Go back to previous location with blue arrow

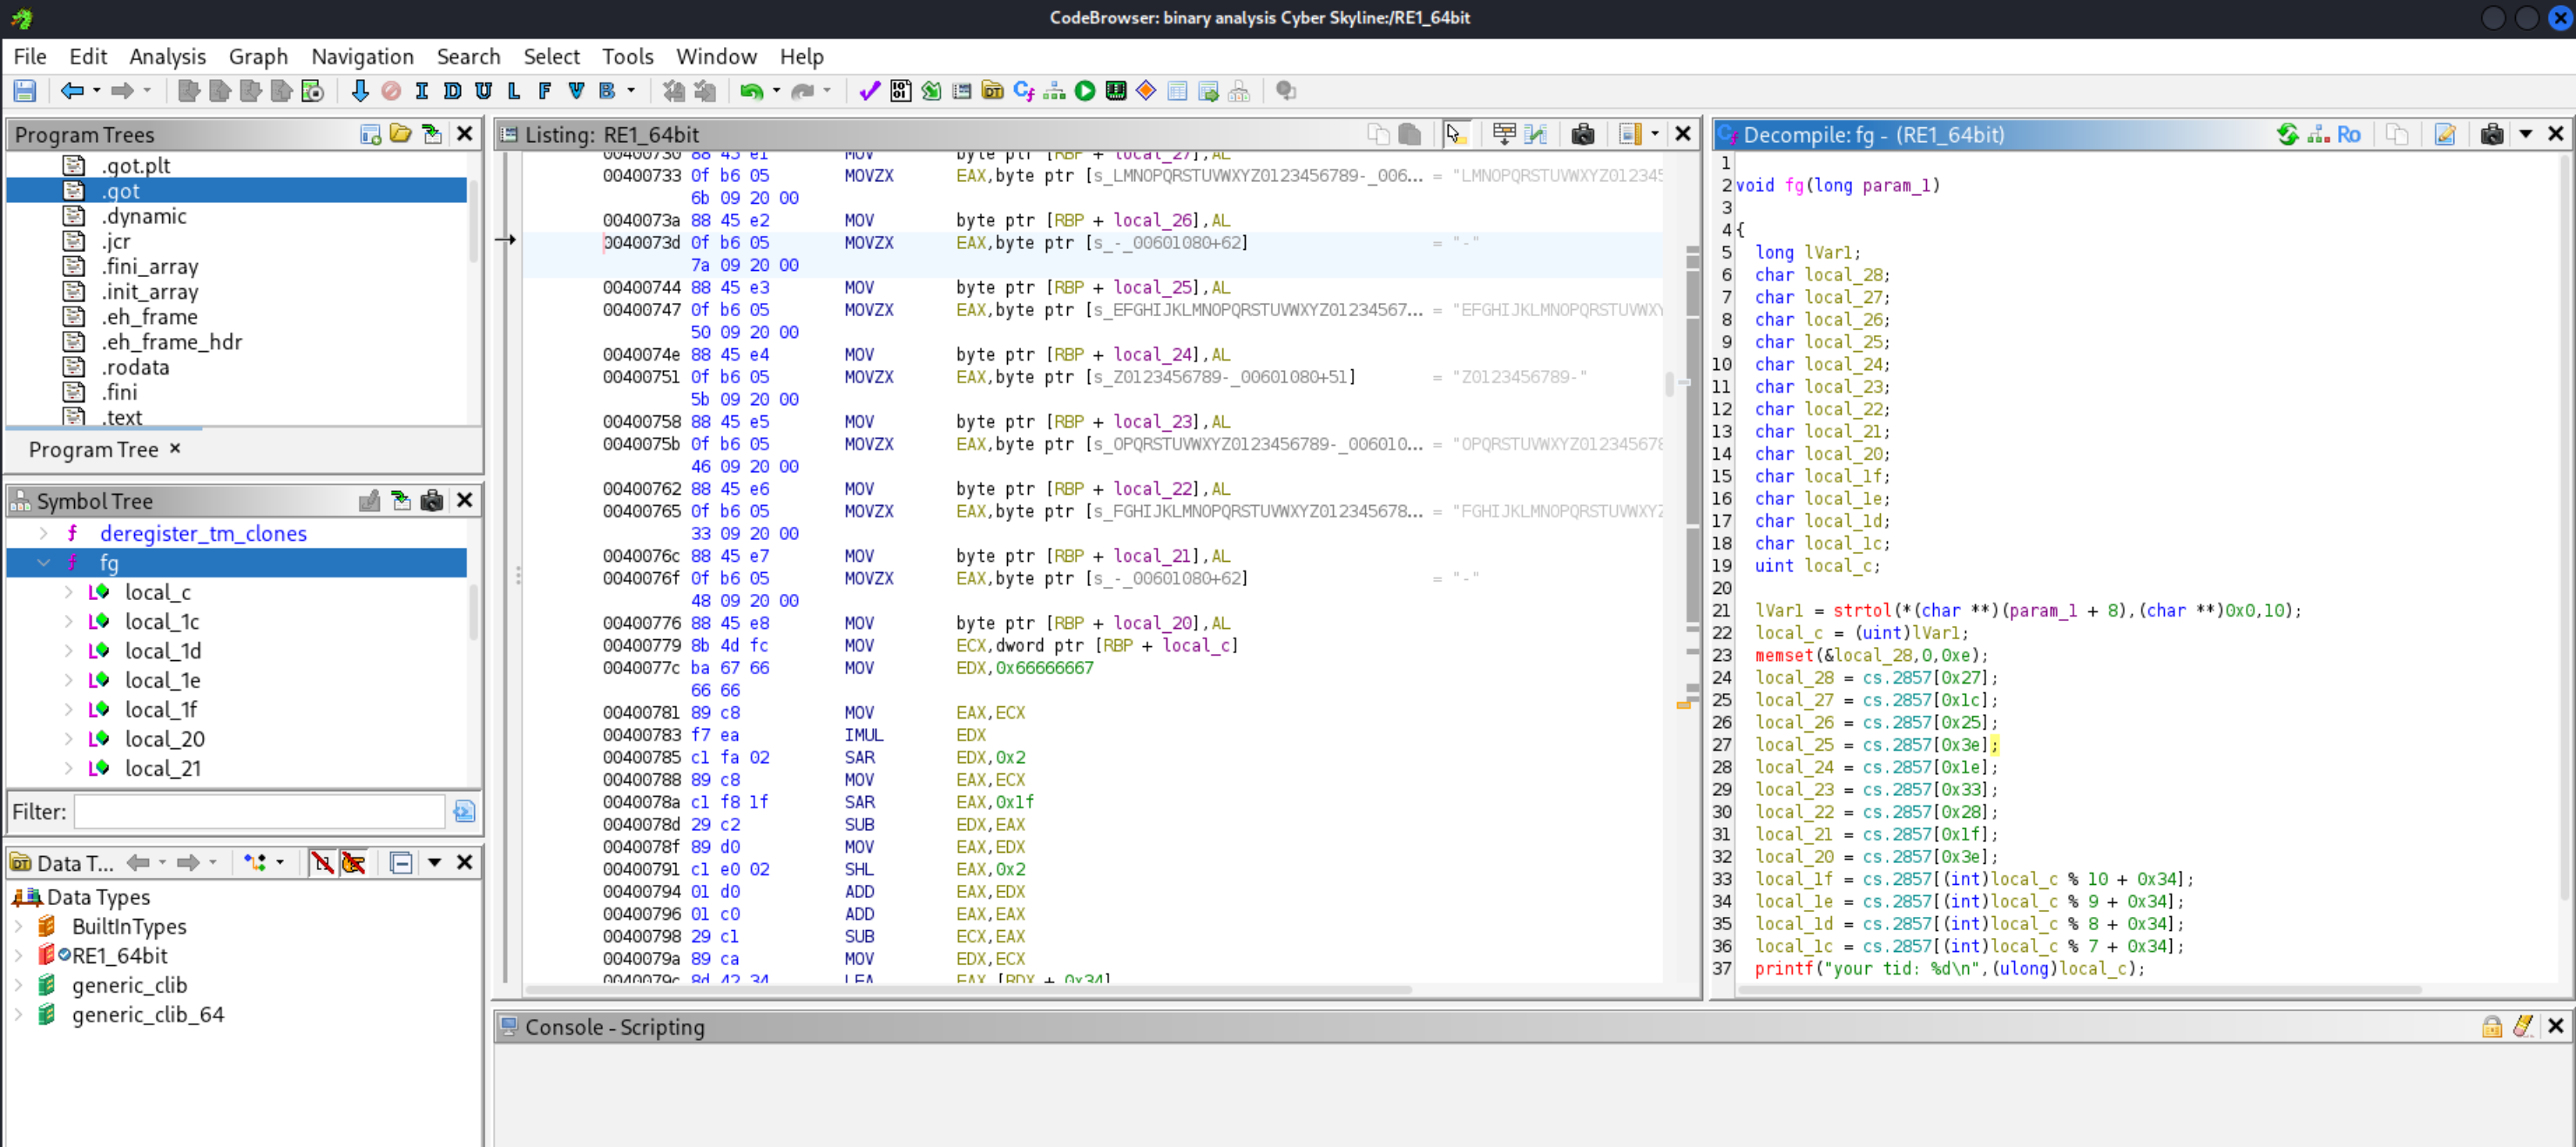click(x=71, y=91)
